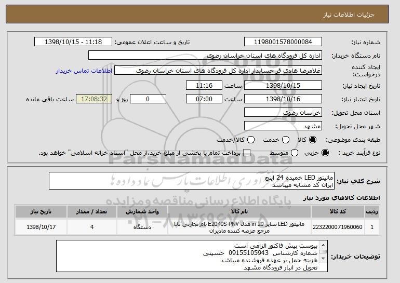The width and height of the screenshot is (400, 283).
Task: Select the متوسط purchase type radio
Action: point(295,153)
